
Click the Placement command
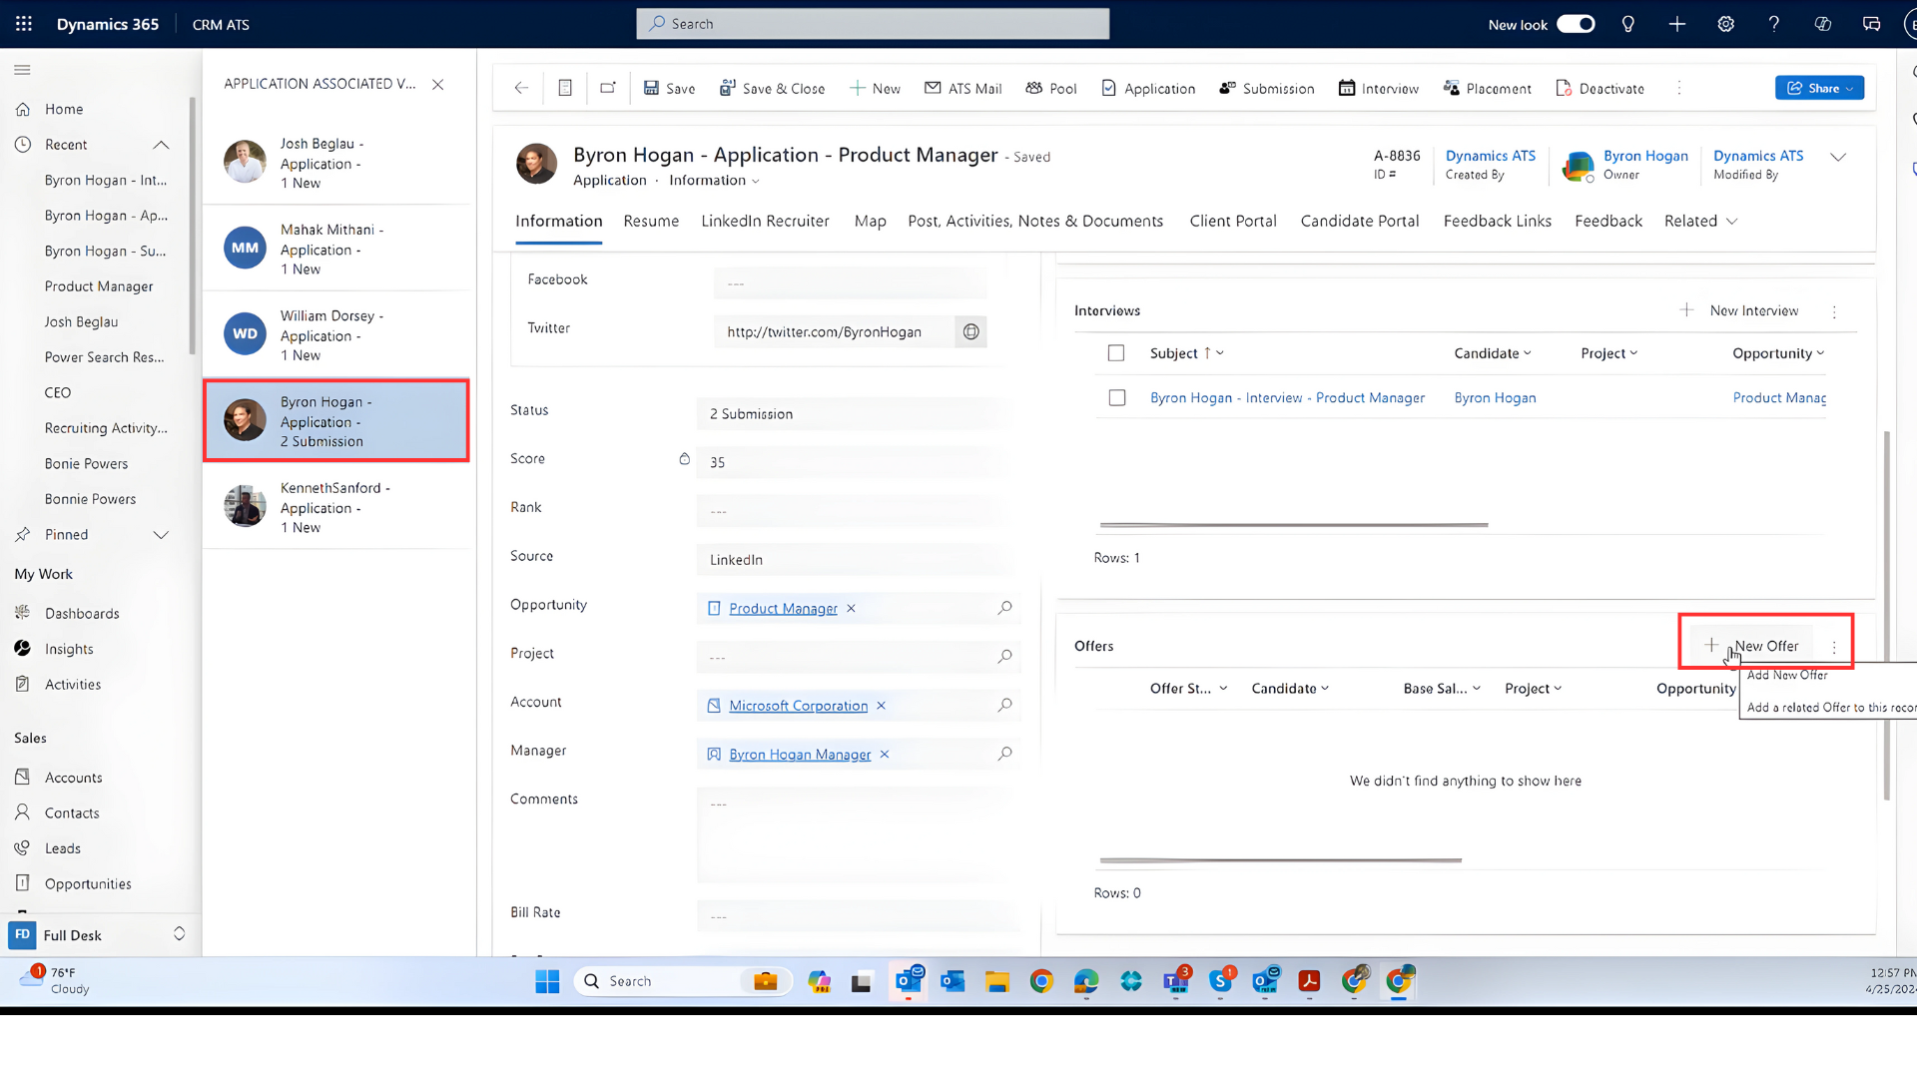coord(1487,88)
